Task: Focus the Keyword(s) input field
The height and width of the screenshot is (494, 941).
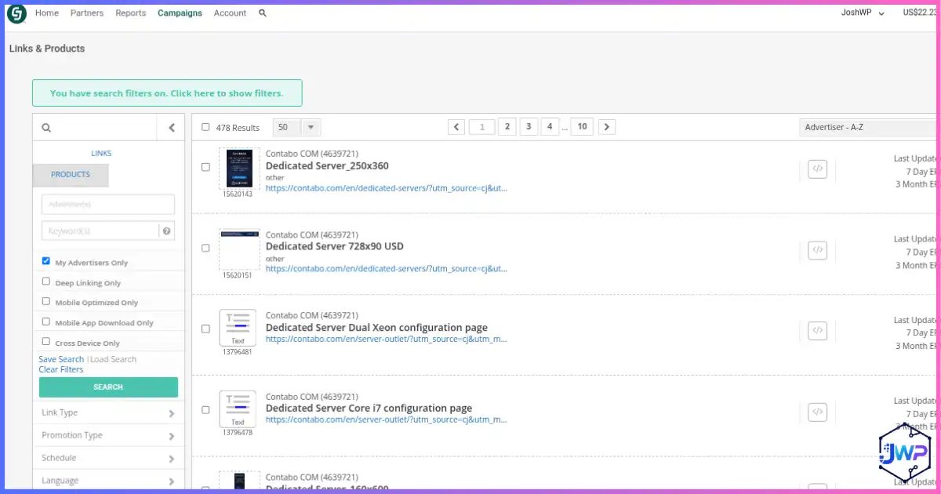Action: pyautogui.click(x=100, y=231)
